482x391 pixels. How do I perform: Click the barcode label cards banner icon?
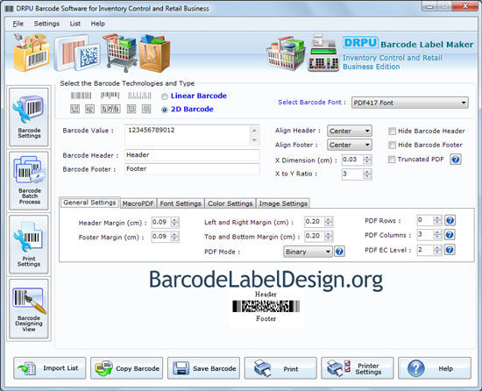[x=77, y=53]
